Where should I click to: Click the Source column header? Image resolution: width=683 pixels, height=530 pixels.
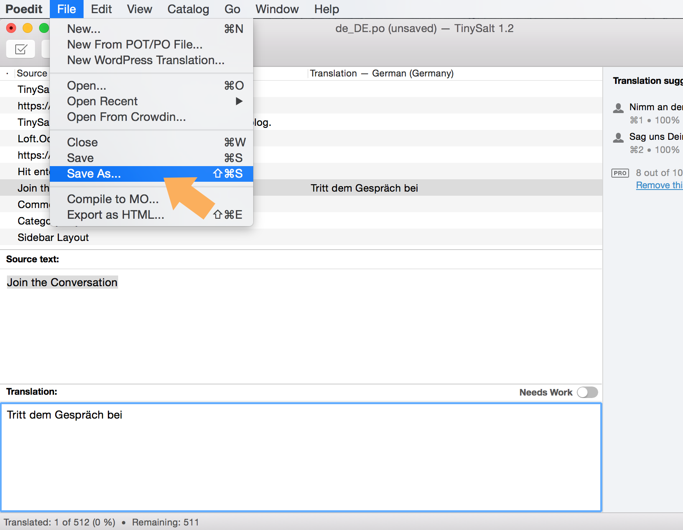(x=32, y=73)
